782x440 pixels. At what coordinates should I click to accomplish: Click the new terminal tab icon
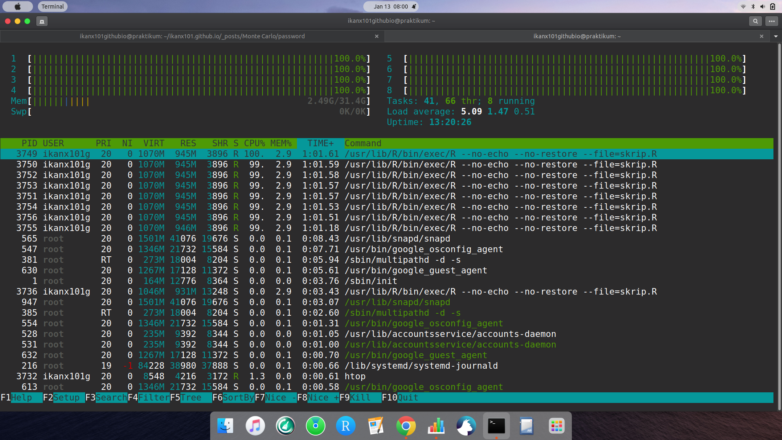(42, 21)
